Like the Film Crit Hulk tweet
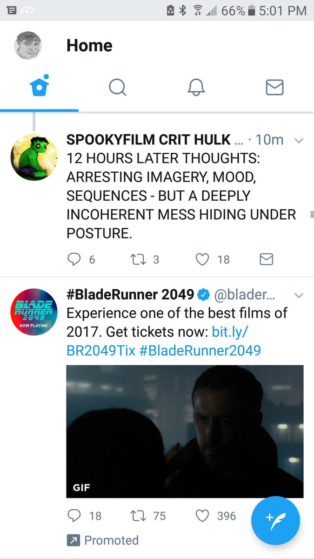The image size is (314, 559). tap(213, 259)
